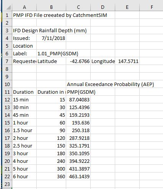Click the '2.5 hour' cell
Viewport: 163px width, 189px height.
click(x=24, y=146)
